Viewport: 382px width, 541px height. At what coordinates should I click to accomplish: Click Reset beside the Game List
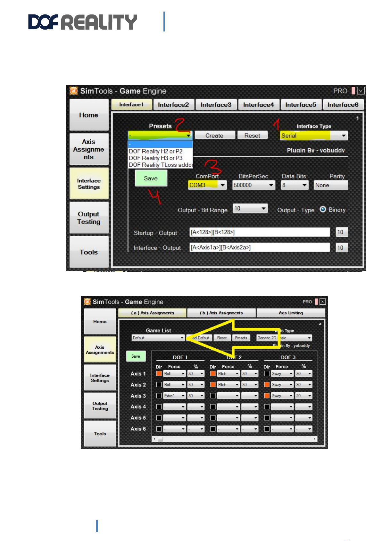click(222, 338)
